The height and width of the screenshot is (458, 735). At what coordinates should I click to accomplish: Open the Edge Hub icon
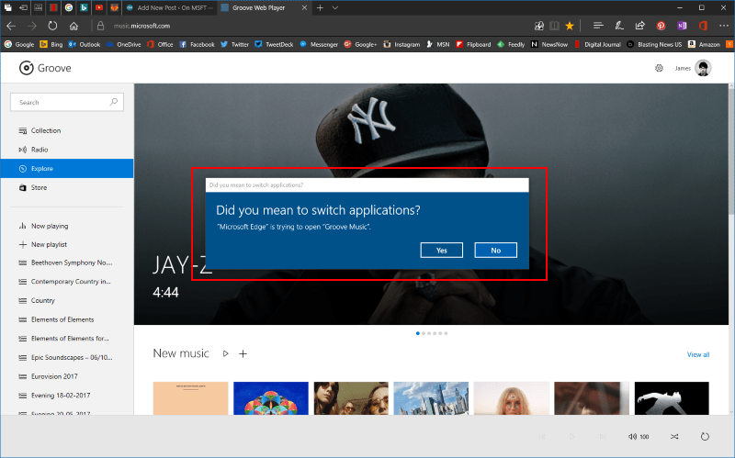(598, 27)
